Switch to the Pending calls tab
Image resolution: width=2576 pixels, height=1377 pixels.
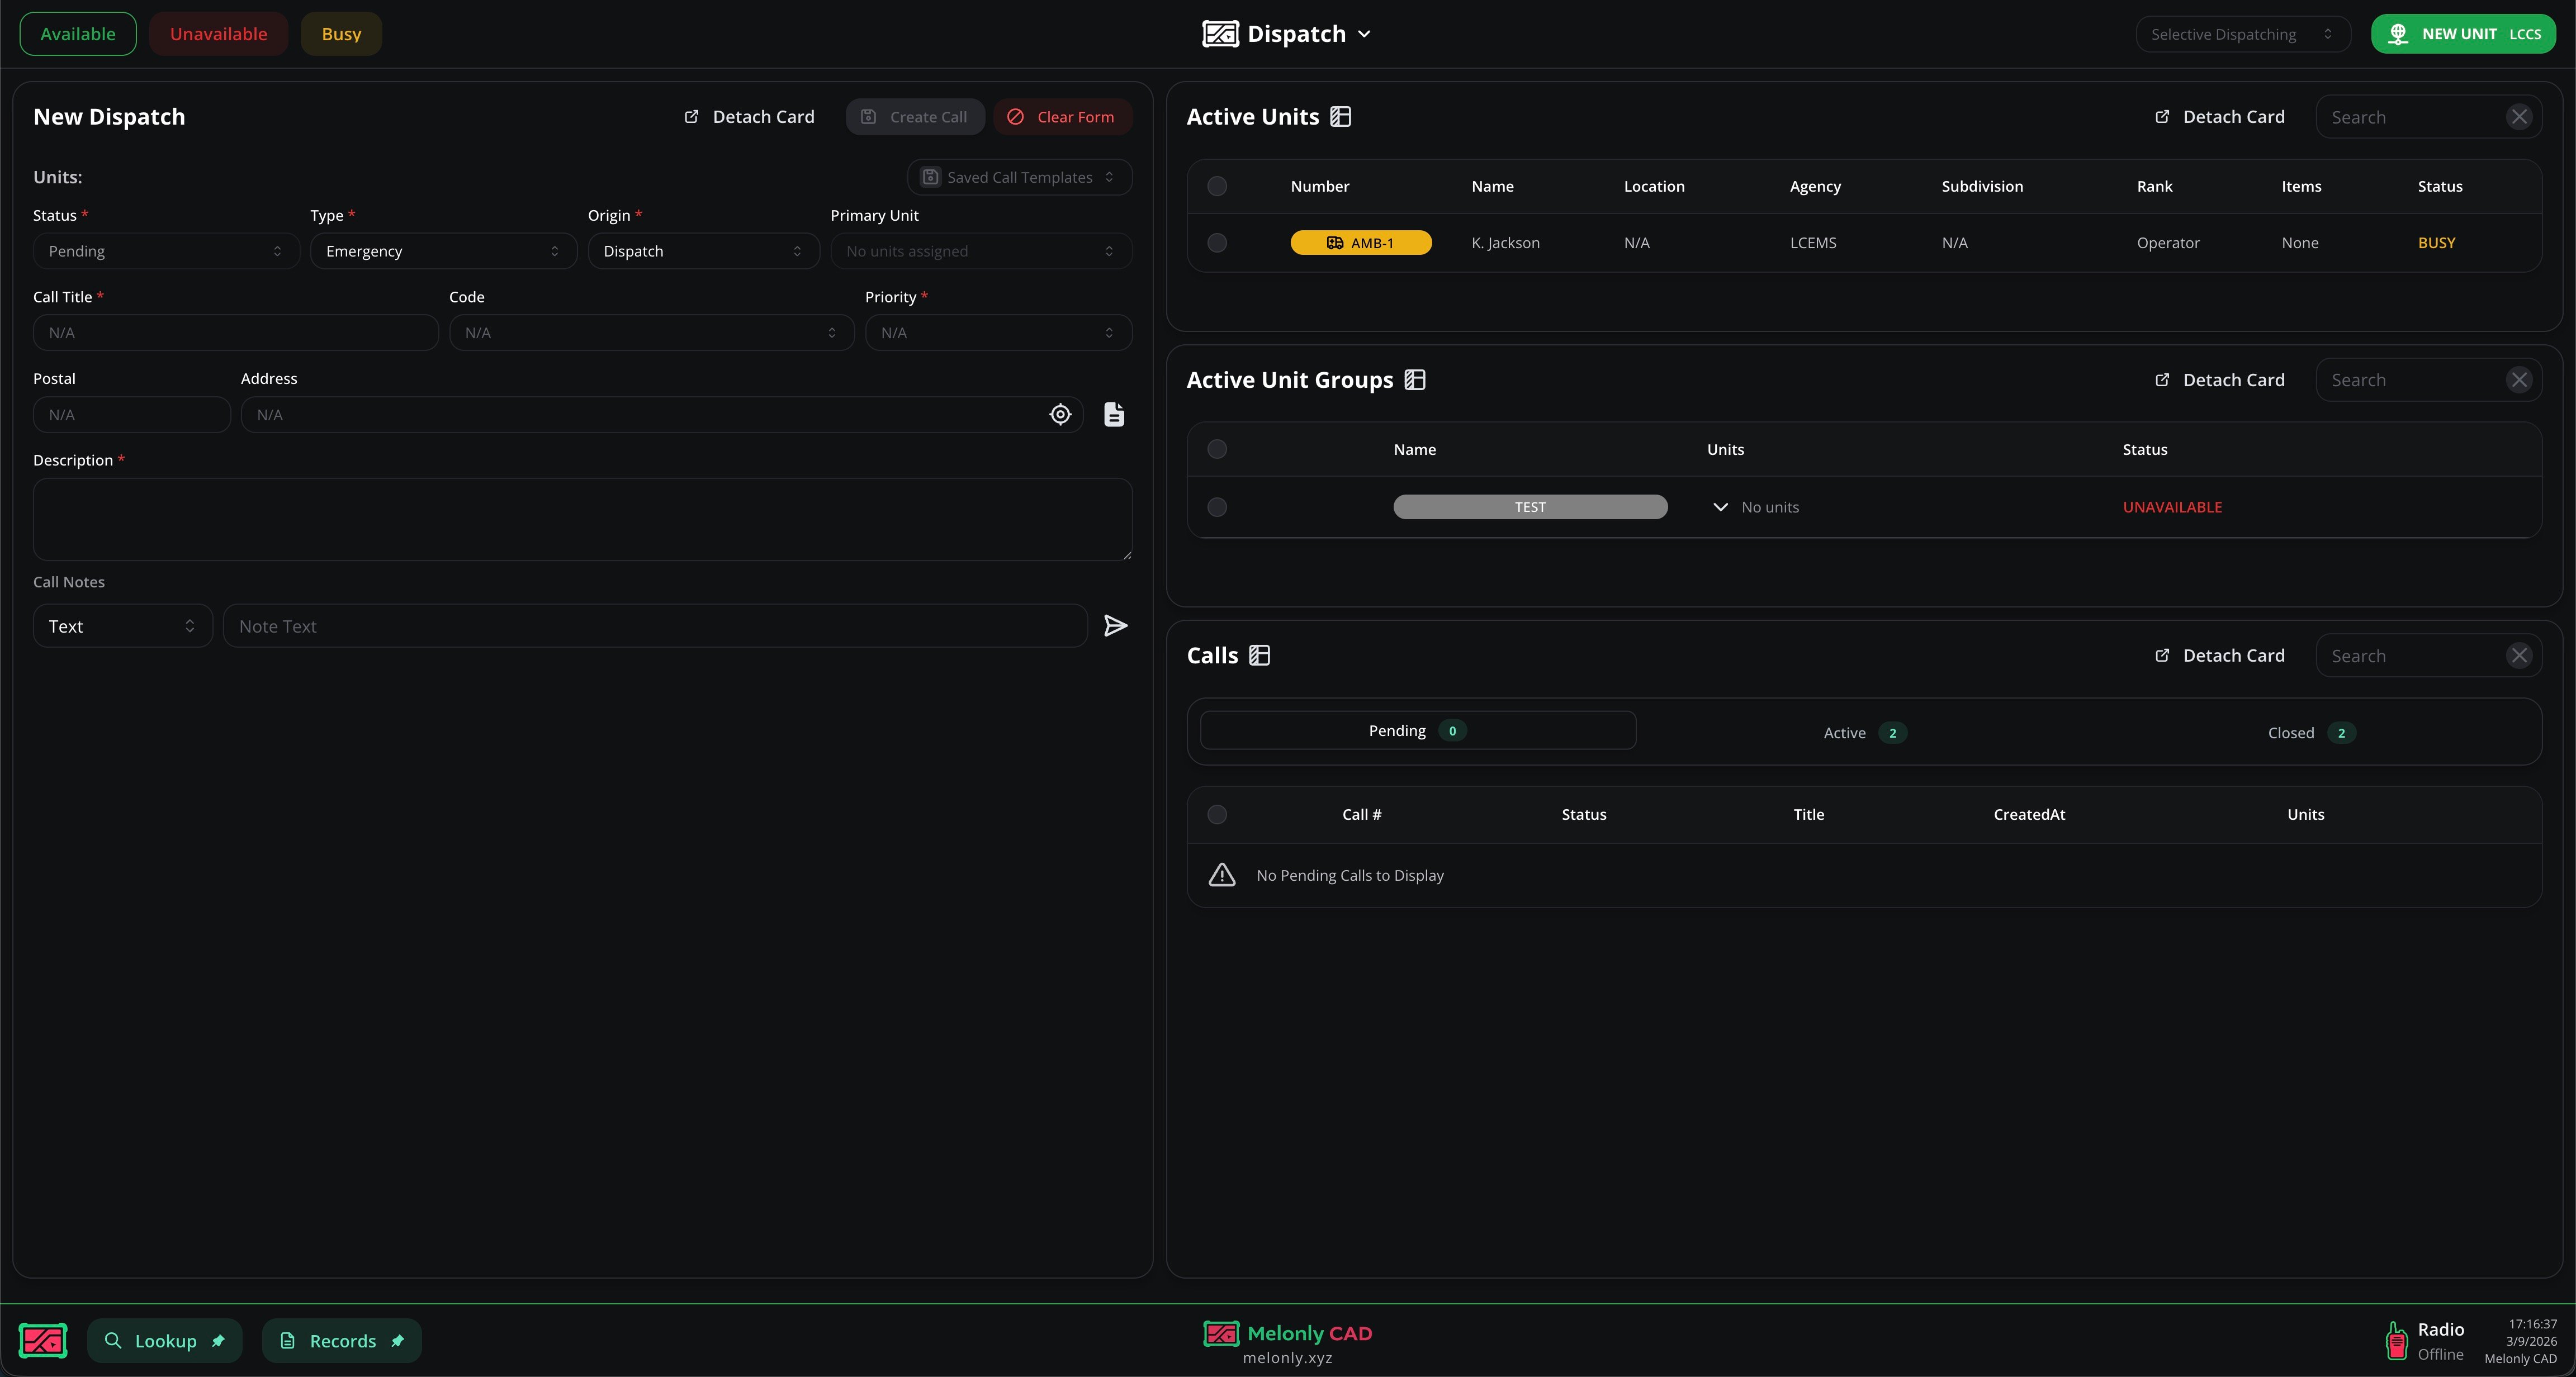[1417, 731]
